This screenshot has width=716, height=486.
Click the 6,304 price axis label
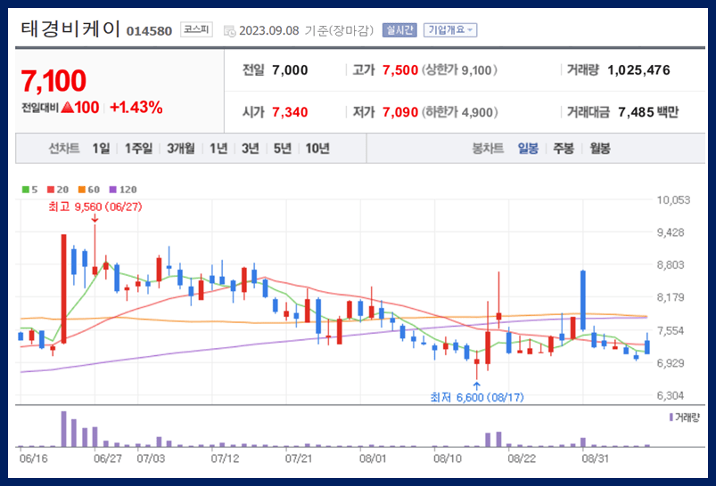pyautogui.click(x=671, y=396)
